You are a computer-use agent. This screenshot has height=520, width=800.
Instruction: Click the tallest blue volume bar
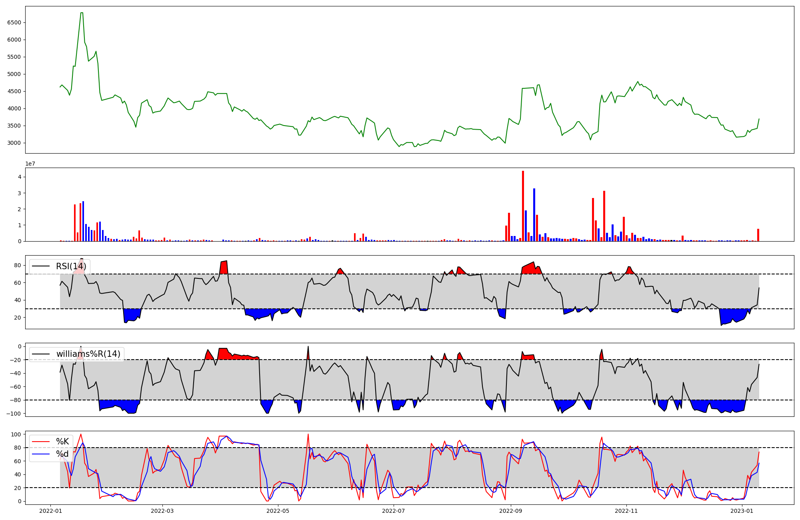[x=534, y=215]
